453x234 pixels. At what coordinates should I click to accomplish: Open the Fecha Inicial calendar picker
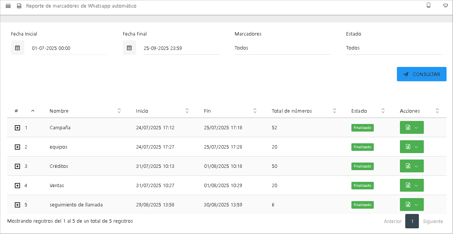point(17,48)
